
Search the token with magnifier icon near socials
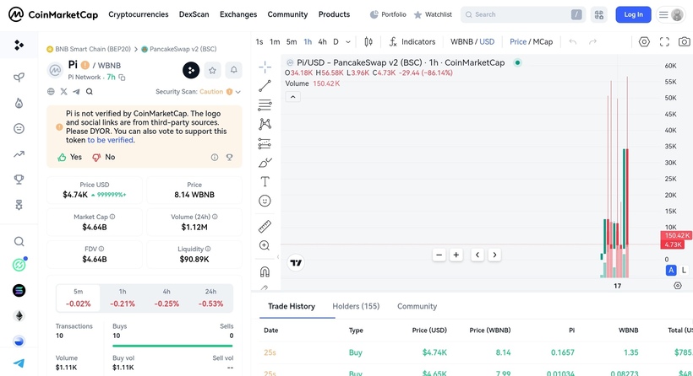point(90,92)
